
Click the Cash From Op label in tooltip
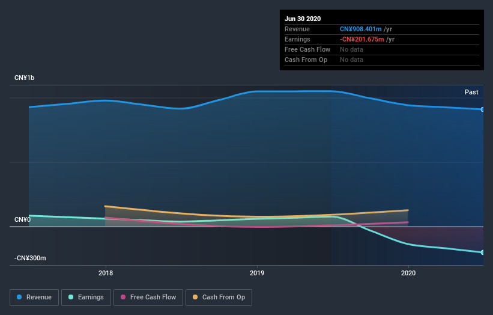coord(306,60)
